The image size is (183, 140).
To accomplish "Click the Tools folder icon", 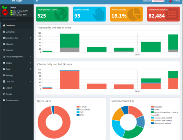I will tap(4, 69).
